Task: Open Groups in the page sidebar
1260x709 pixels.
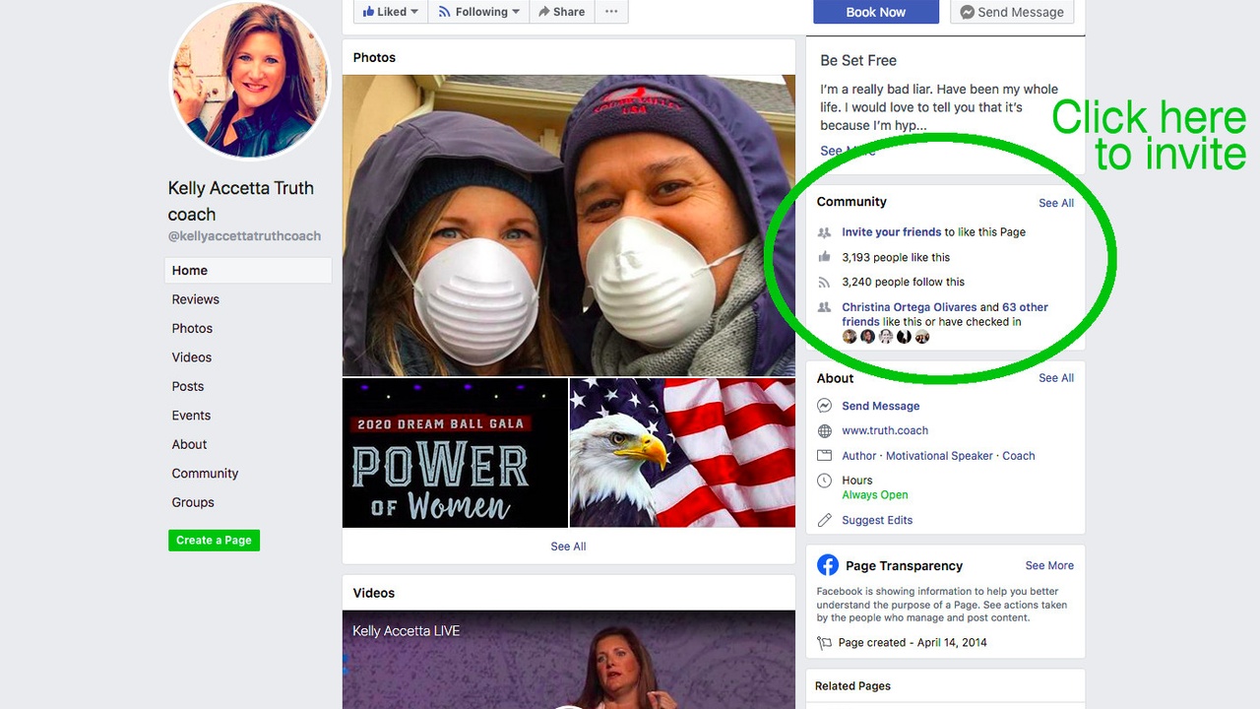Action: pos(193,502)
